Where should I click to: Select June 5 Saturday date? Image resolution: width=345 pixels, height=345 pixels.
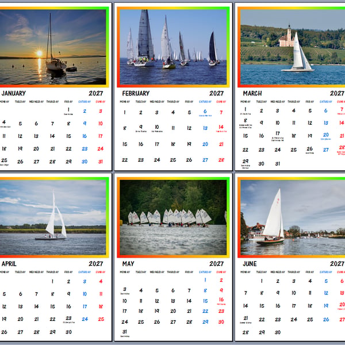pos(326,281)
